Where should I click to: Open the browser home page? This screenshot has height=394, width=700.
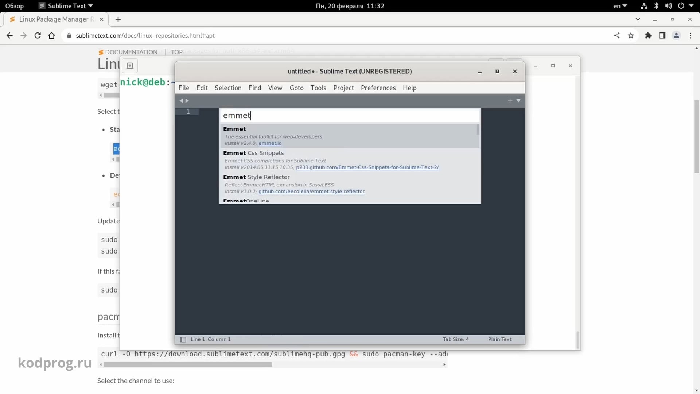tap(52, 35)
